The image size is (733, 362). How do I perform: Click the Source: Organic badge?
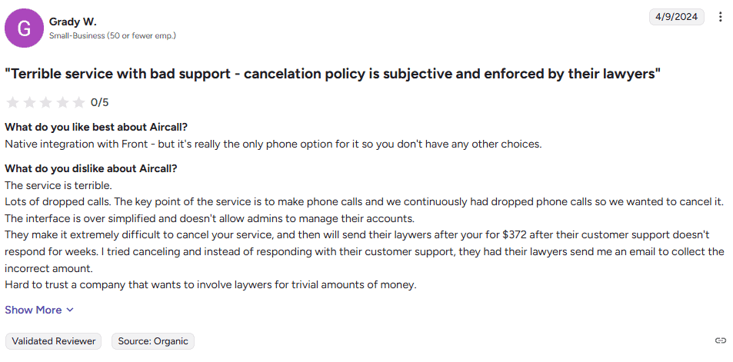pos(153,340)
